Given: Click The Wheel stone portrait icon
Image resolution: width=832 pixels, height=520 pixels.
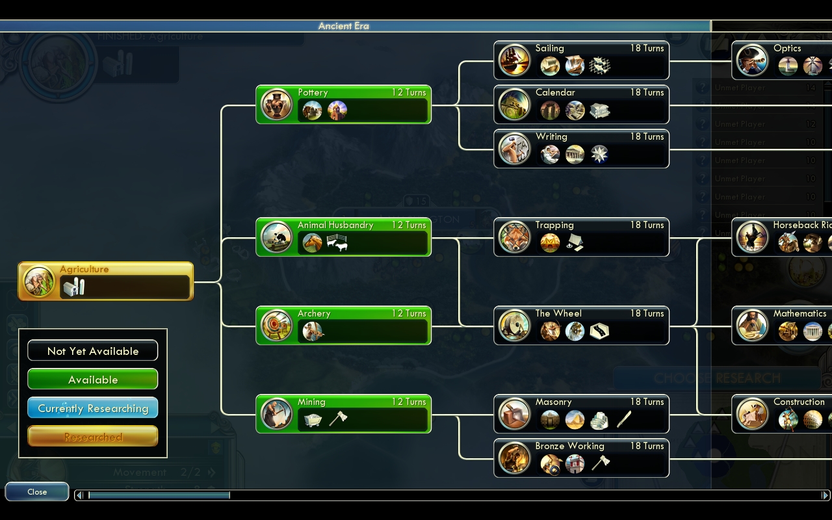Looking at the screenshot, I should (x=514, y=326).
